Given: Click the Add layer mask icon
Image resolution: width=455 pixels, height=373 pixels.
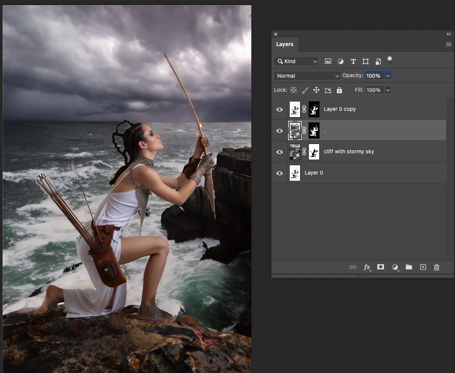Looking at the screenshot, I should point(381,267).
